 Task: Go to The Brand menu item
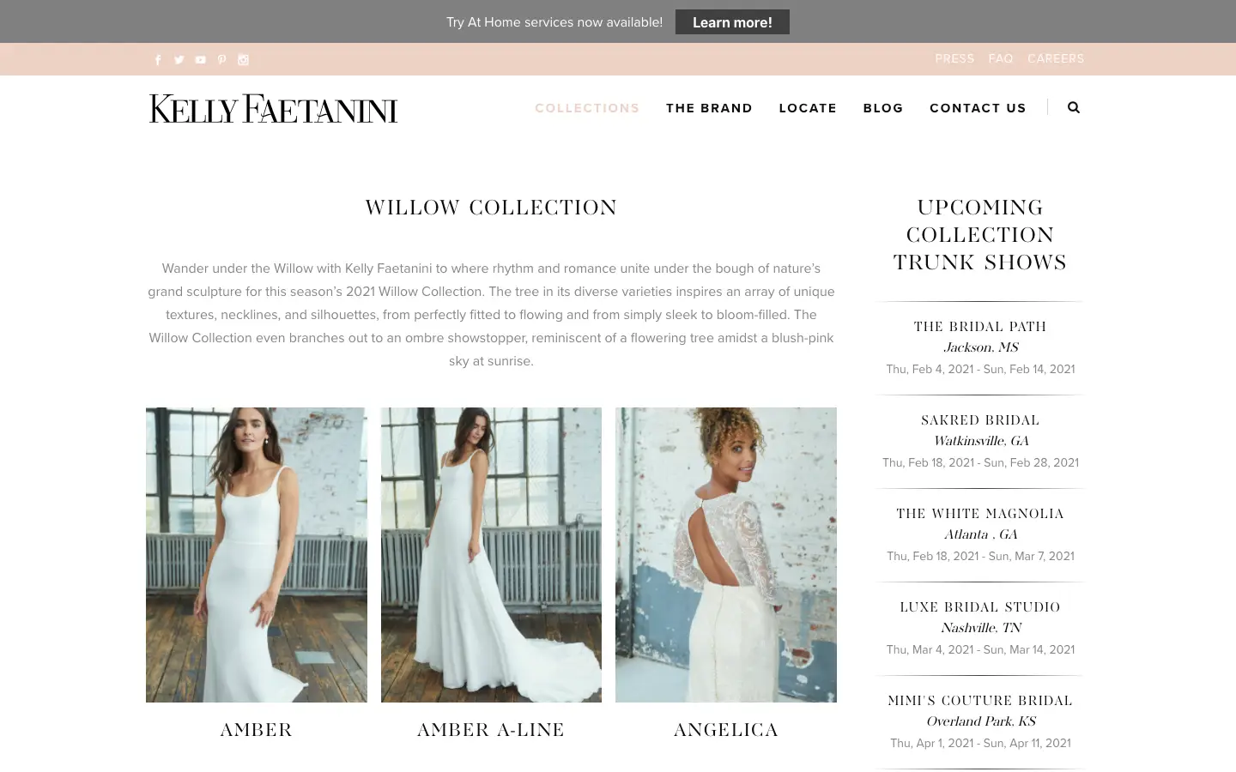tap(709, 108)
